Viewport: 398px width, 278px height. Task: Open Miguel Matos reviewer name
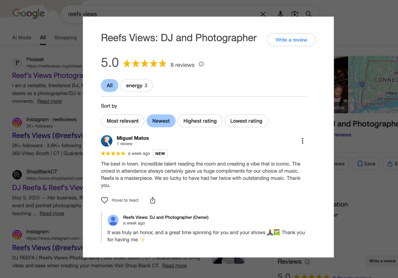(x=133, y=138)
